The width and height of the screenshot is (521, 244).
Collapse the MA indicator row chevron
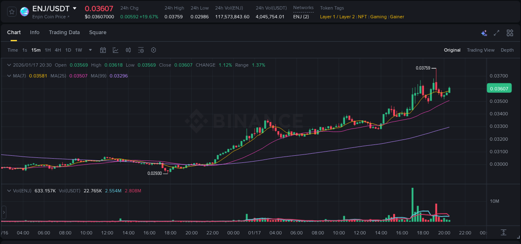[x=9, y=76]
